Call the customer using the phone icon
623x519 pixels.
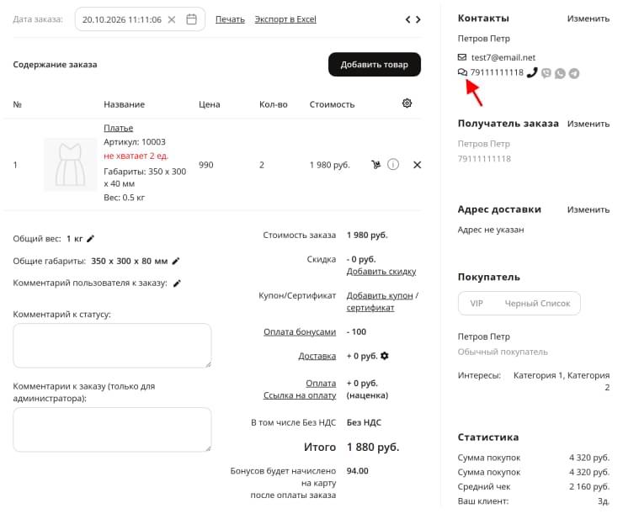(x=532, y=72)
